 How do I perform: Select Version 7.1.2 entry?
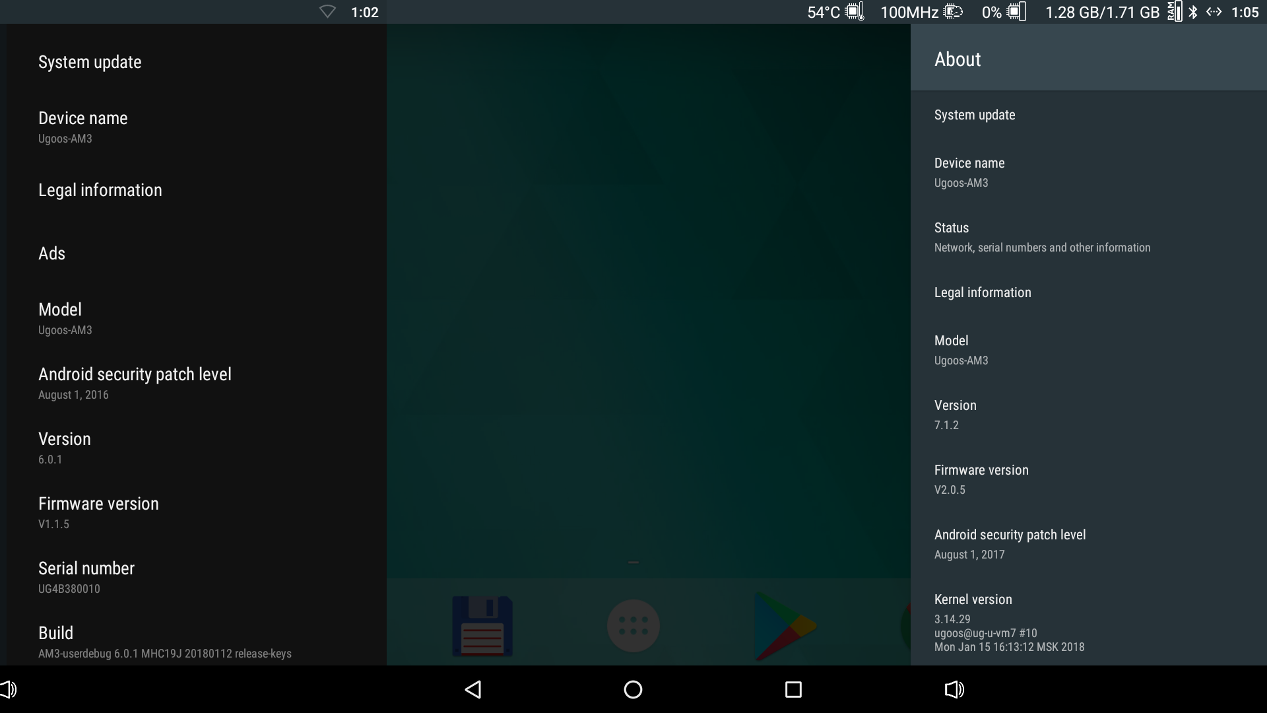1089,415
